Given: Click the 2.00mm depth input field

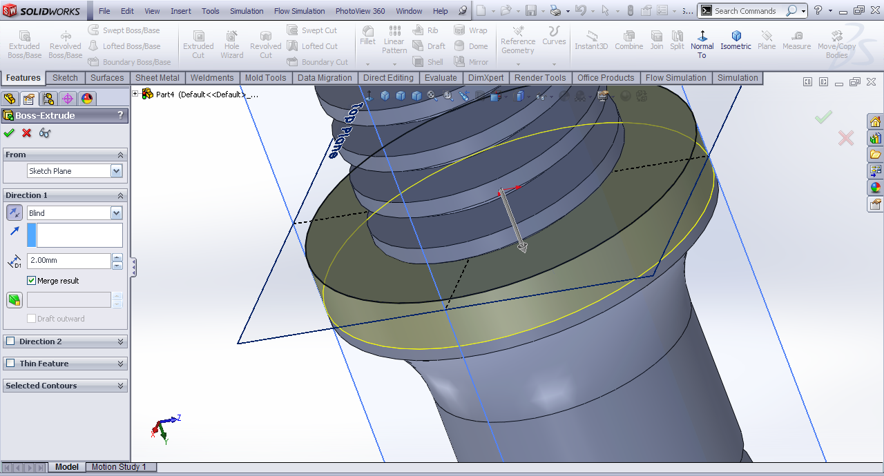Looking at the screenshot, I should point(68,261).
